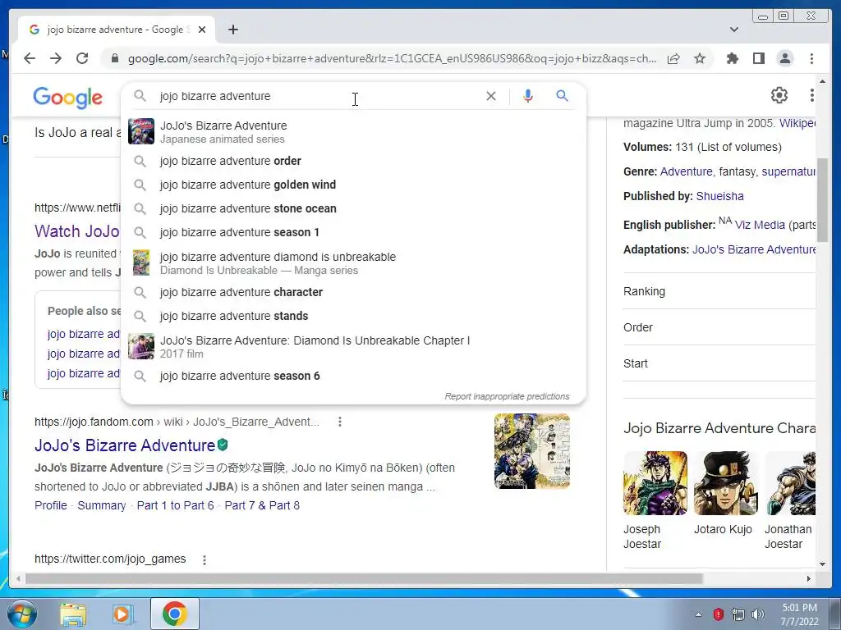Expand the Ranking section
The image size is (841, 630).
719,291
